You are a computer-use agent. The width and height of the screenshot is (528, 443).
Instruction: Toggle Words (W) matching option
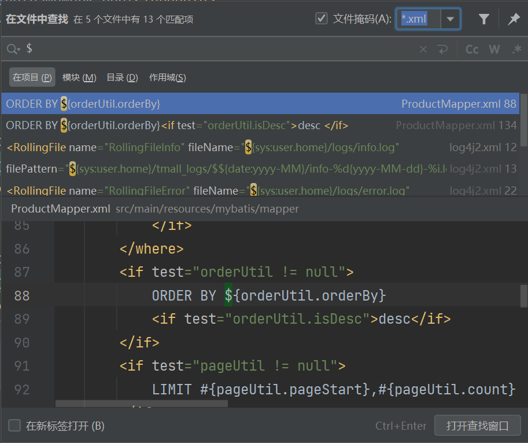pos(494,50)
